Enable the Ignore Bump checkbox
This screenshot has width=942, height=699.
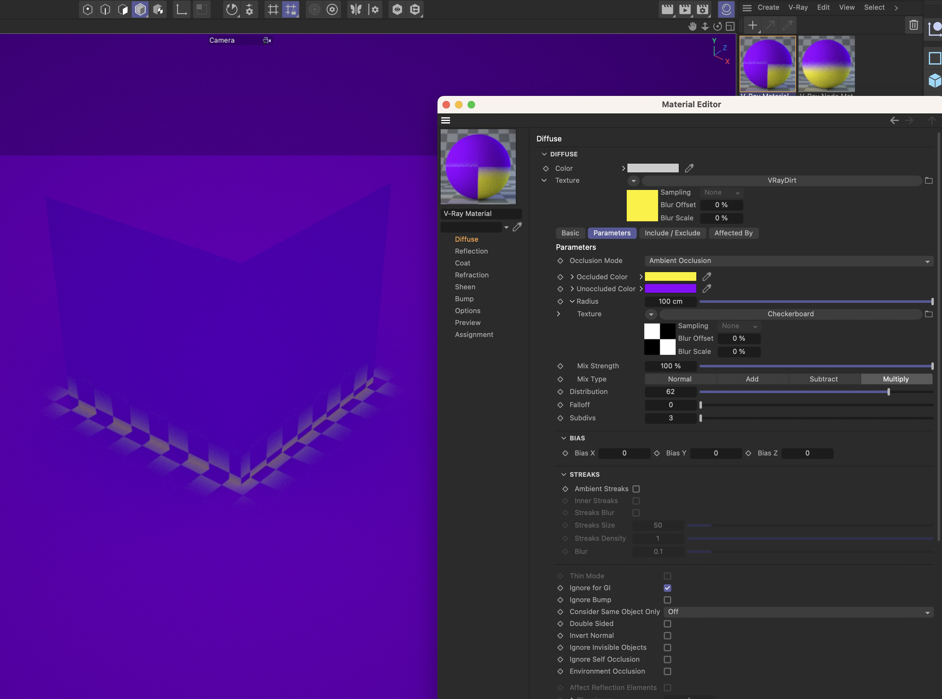tap(667, 600)
